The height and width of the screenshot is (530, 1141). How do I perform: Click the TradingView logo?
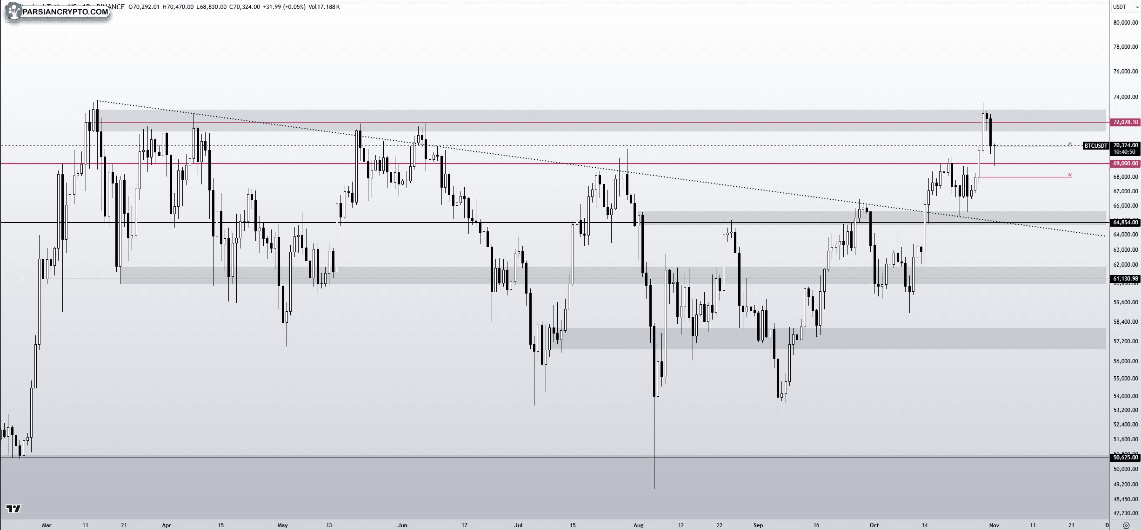(x=13, y=509)
